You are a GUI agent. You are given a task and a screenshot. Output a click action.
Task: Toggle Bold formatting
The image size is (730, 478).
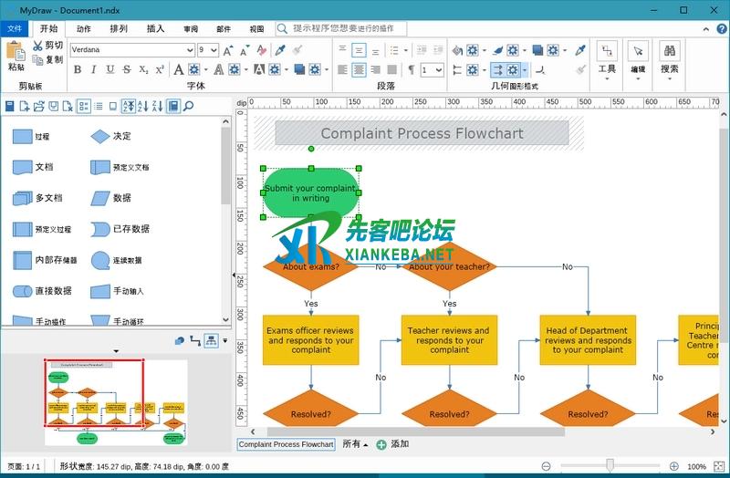point(76,69)
